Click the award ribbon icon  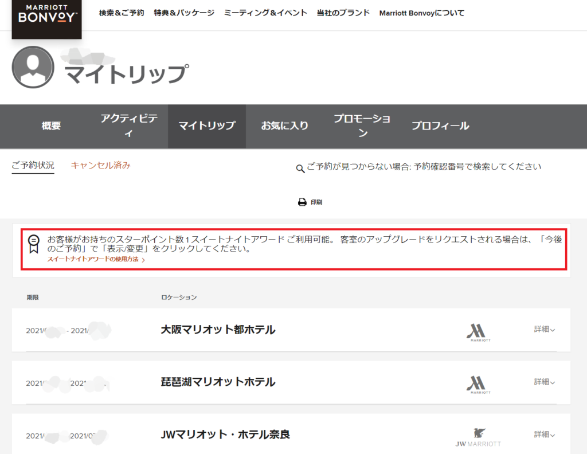[x=34, y=243]
